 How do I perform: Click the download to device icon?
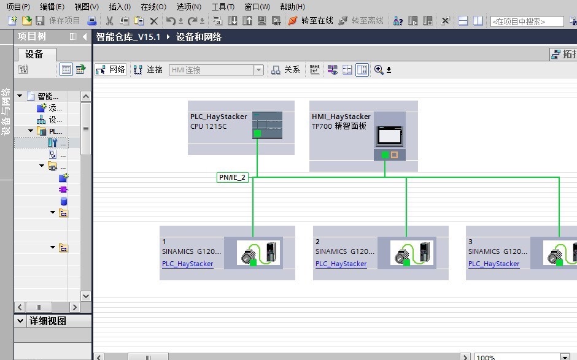point(233,21)
